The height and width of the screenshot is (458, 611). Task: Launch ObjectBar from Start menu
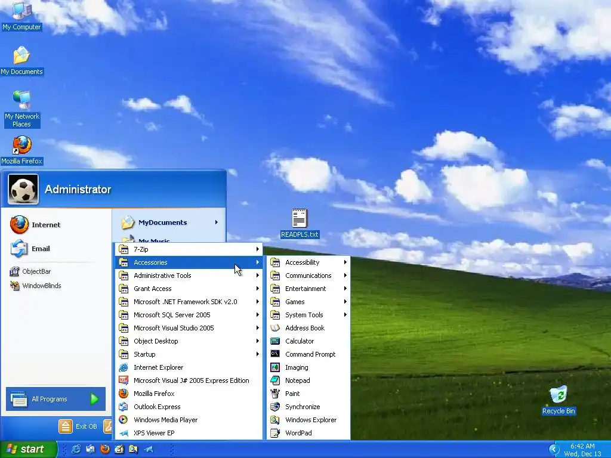(30, 271)
